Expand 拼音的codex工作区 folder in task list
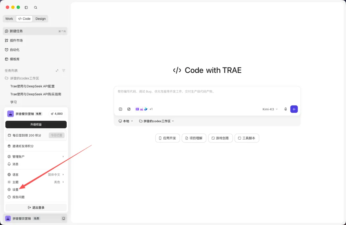 pos(22,78)
